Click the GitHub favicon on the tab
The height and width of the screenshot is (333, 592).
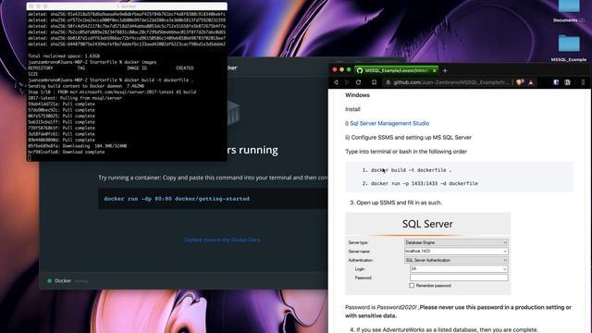tap(360, 70)
